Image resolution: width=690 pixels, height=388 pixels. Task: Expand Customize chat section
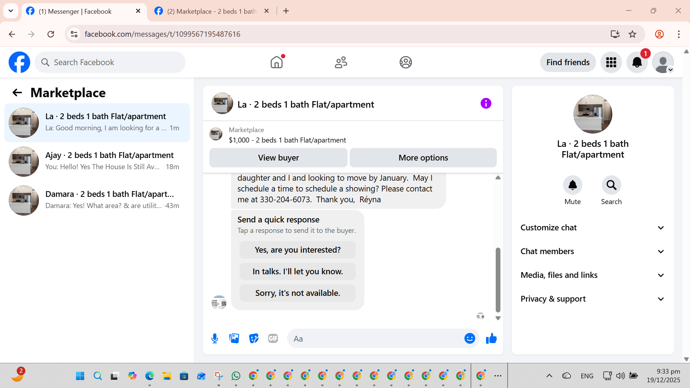click(x=593, y=228)
